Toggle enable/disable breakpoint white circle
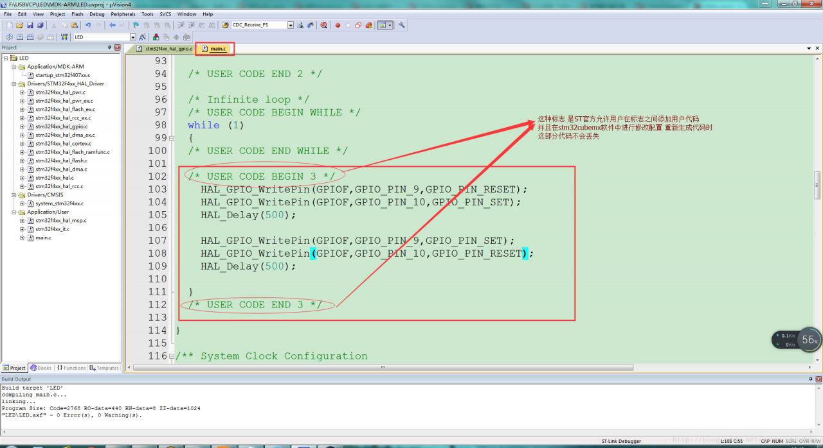This screenshot has width=823, height=448. (x=348, y=25)
